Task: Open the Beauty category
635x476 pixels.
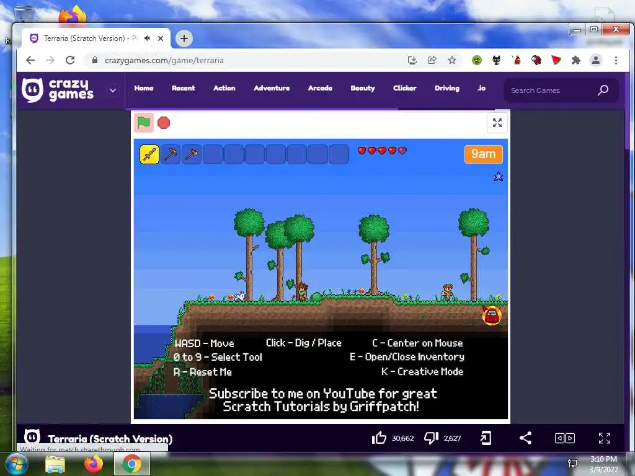Action: point(362,88)
